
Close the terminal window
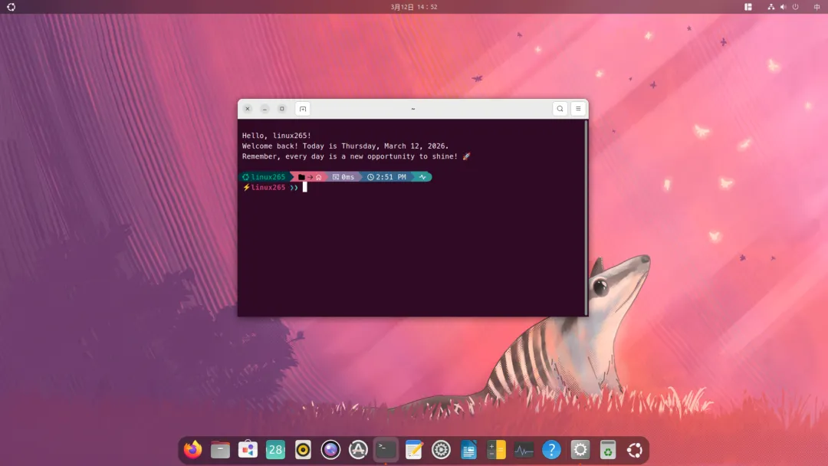point(247,109)
